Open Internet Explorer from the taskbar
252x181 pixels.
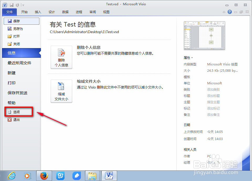pos(12,176)
